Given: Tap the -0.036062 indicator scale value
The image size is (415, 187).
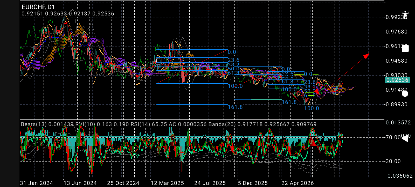Looking at the screenshot, I should 399,176.
